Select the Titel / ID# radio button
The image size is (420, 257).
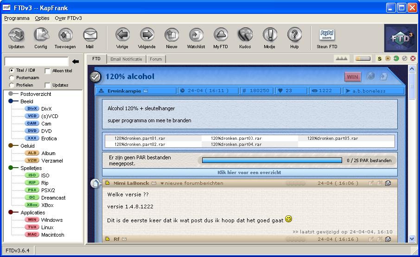coord(12,70)
